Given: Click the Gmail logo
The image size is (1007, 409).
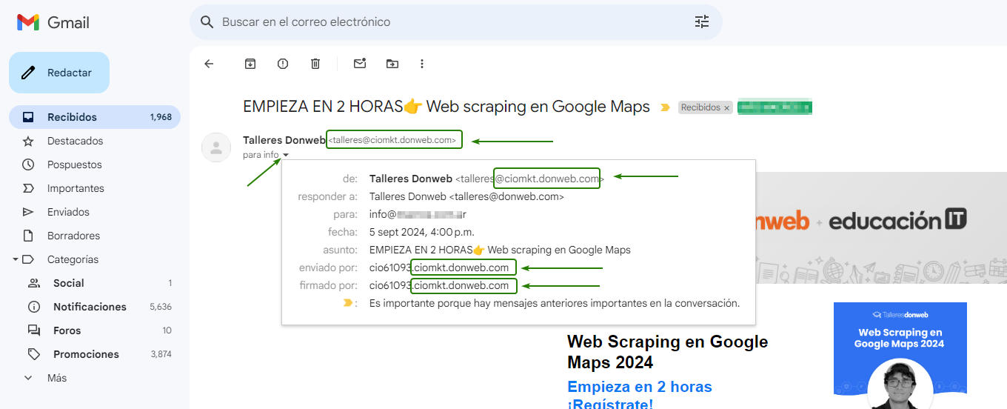Looking at the screenshot, I should click(x=53, y=22).
